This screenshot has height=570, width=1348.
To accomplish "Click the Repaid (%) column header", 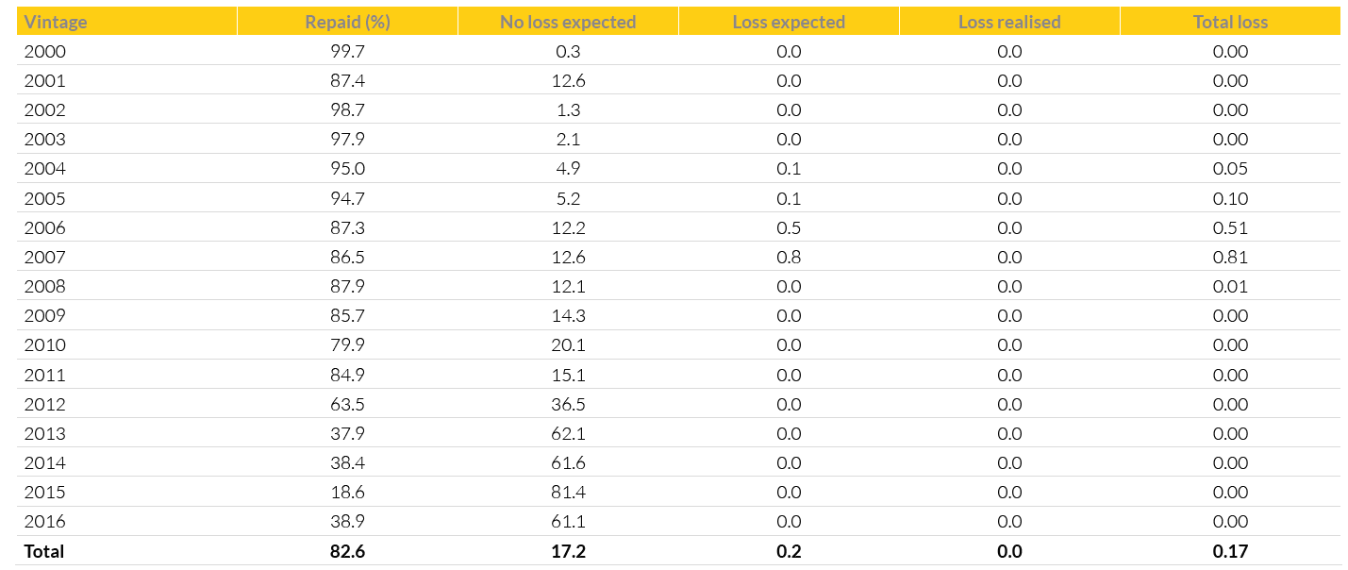I will [347, 22].
